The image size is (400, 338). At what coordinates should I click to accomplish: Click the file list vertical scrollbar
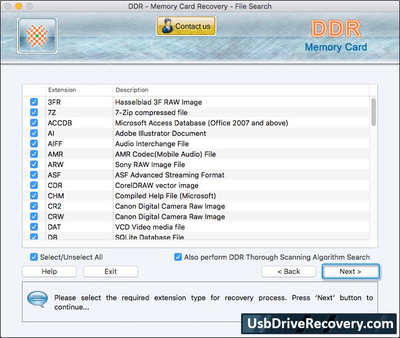pos(374,112)
